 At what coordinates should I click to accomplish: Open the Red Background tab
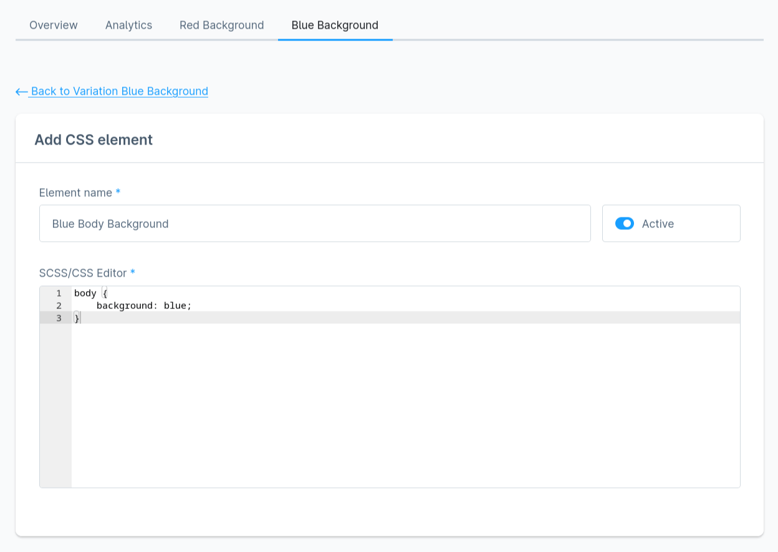[x=222, y=25]
